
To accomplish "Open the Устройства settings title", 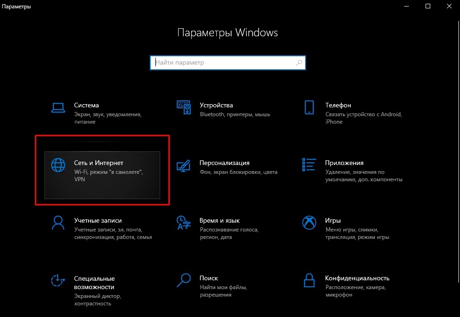I will [216, 105].
